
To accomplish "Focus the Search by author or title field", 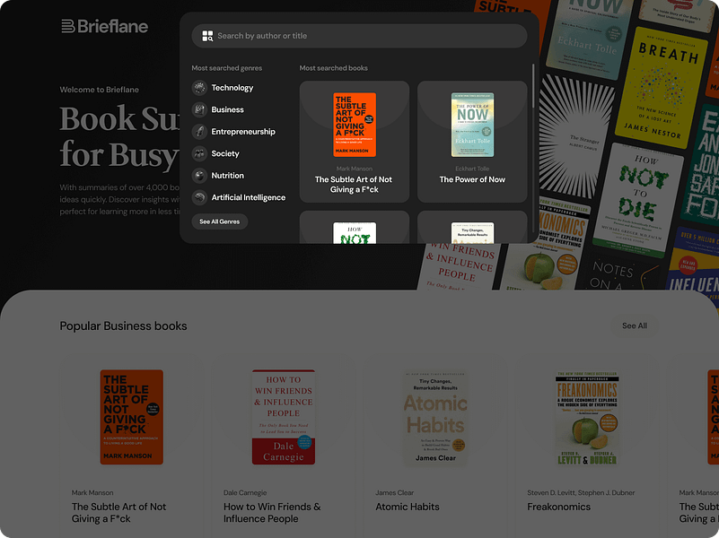I will tap(359, 36).
